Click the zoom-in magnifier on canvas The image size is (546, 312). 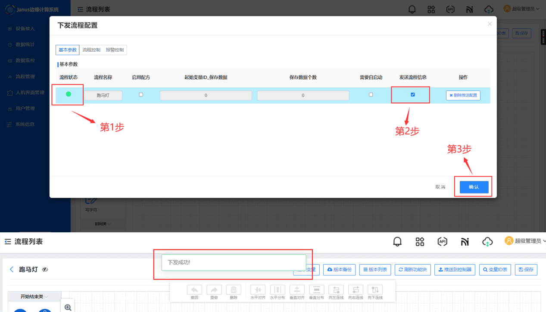[68, 307]
